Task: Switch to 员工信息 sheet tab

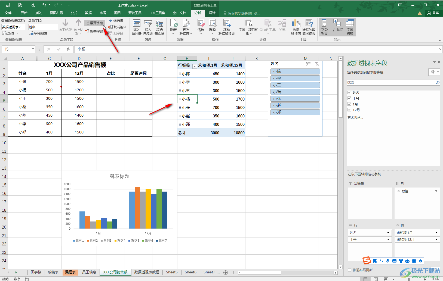Action: pyautogui.click(x=89, y=272)
